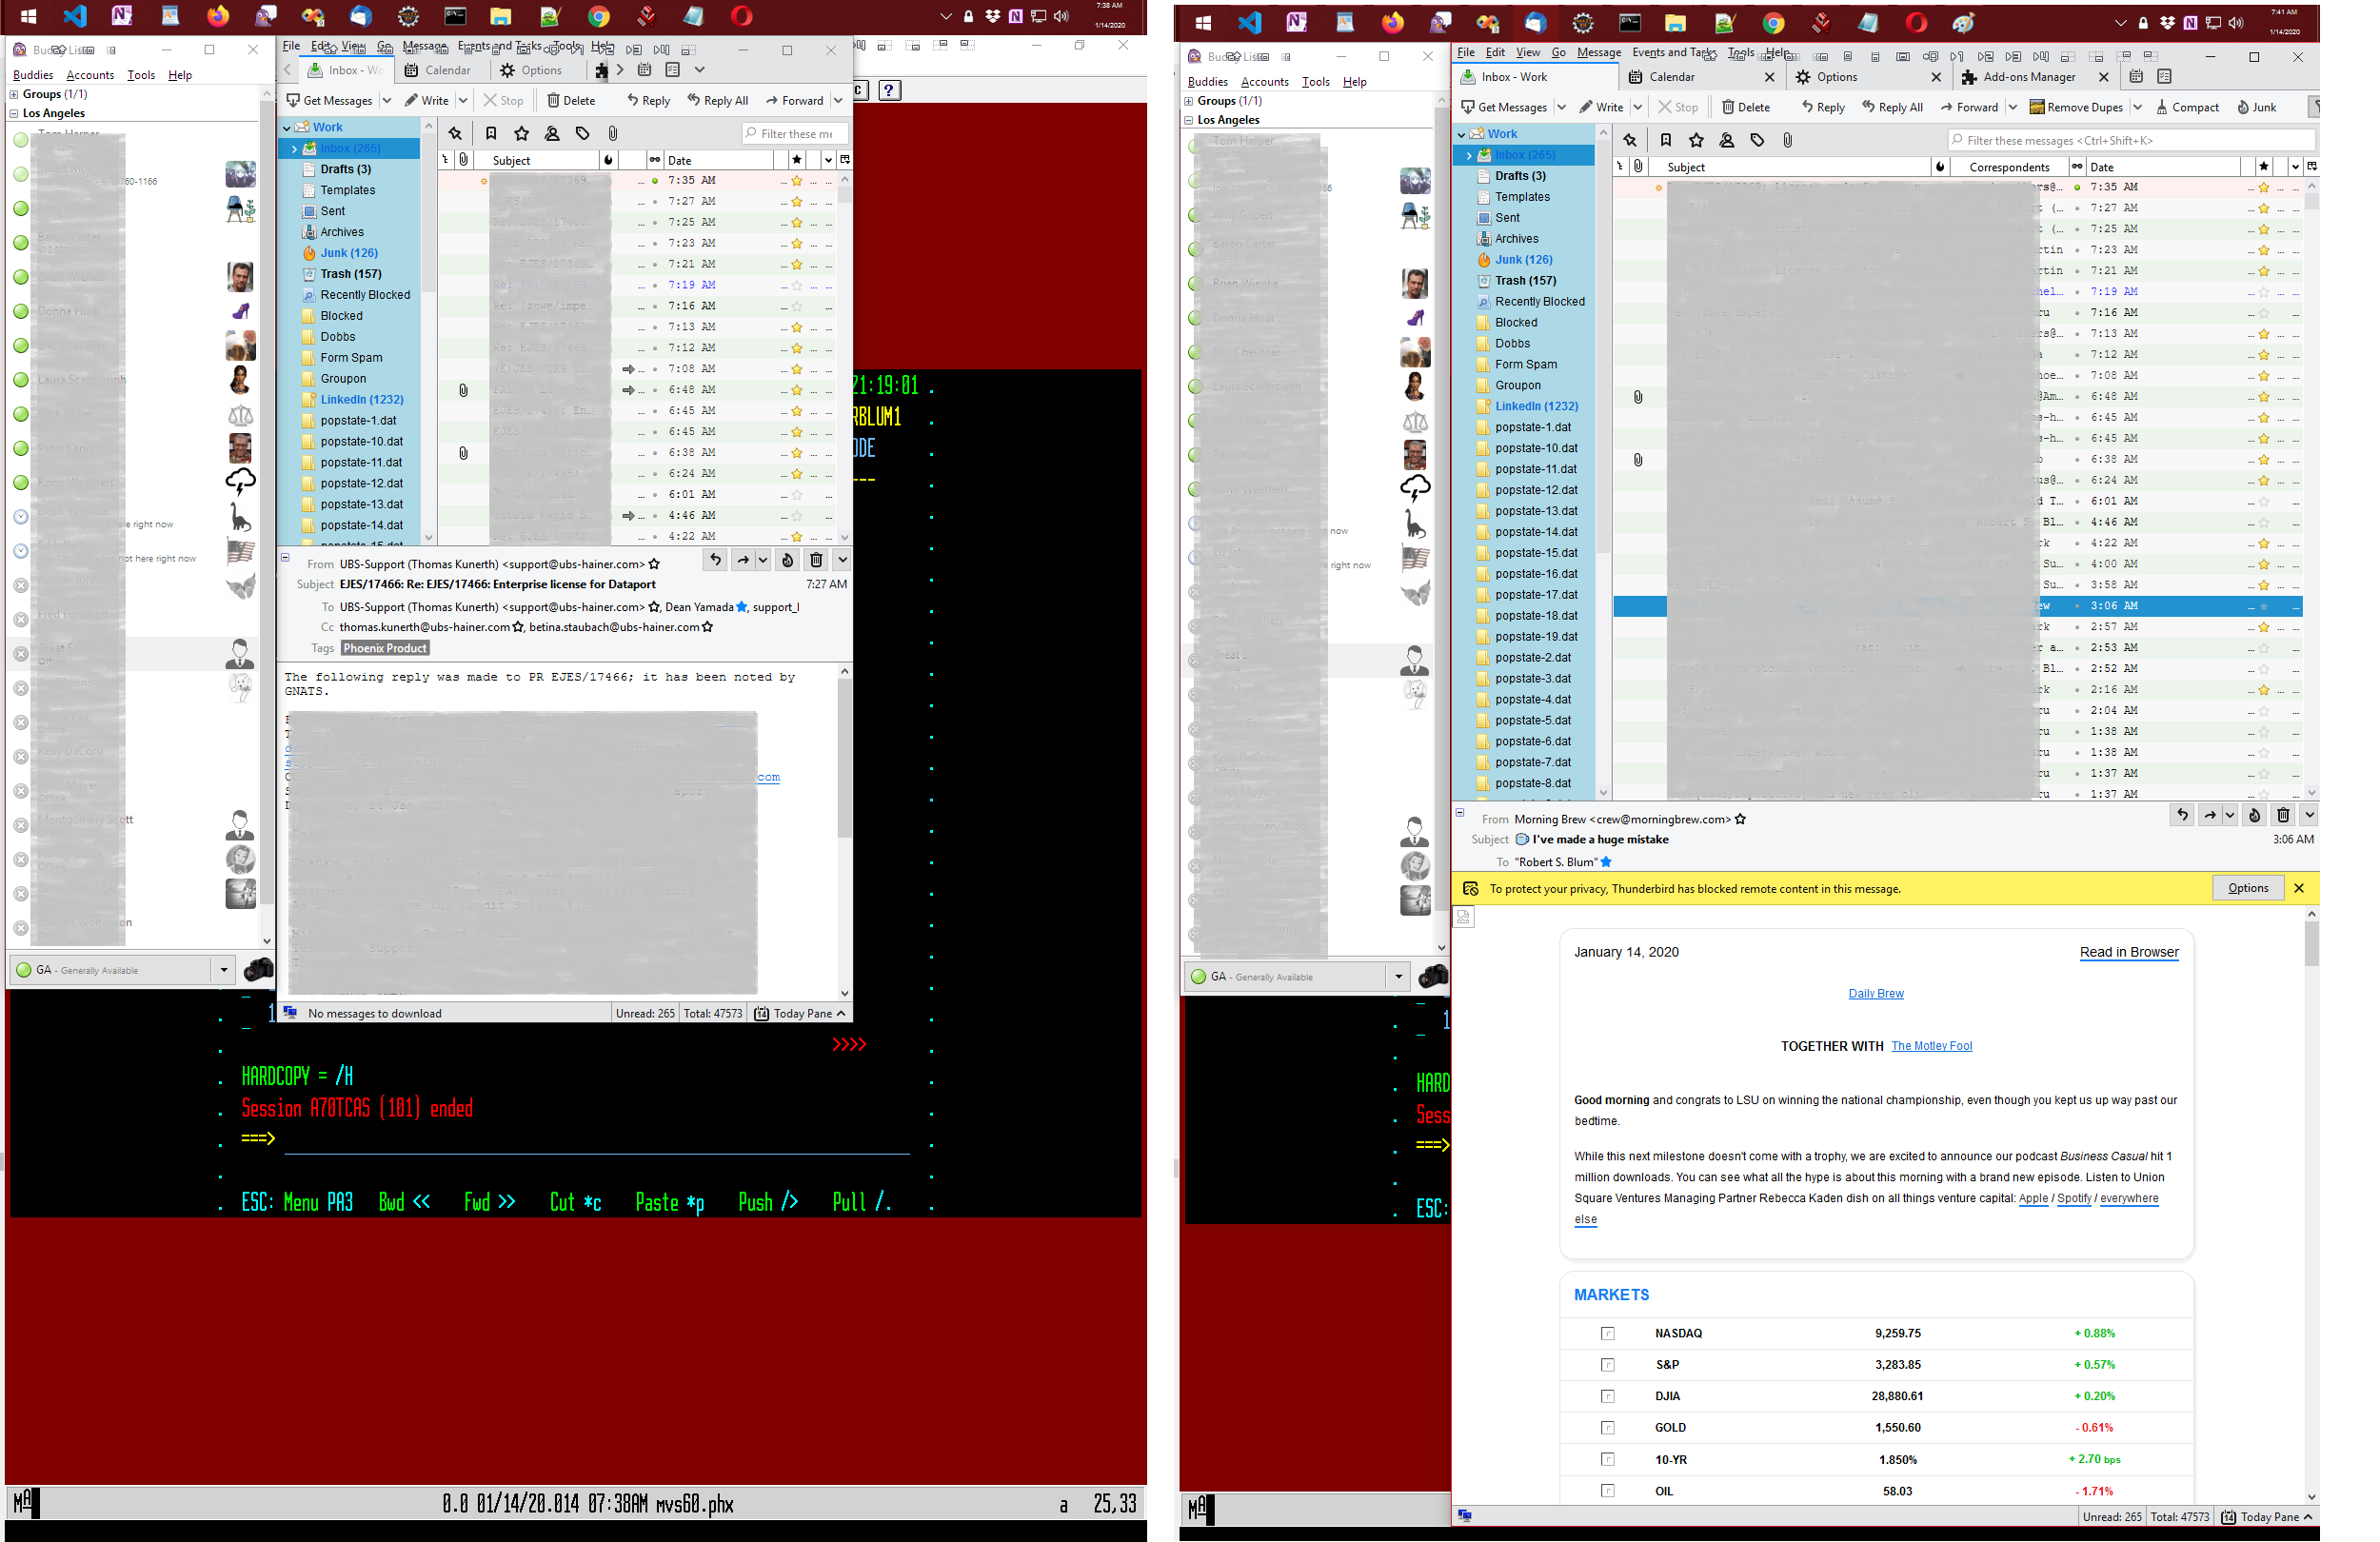This screenshot has height=1542, width=2380.
Task: Open GA Generally Available status dropdown on left
Action: coord(223,969)
